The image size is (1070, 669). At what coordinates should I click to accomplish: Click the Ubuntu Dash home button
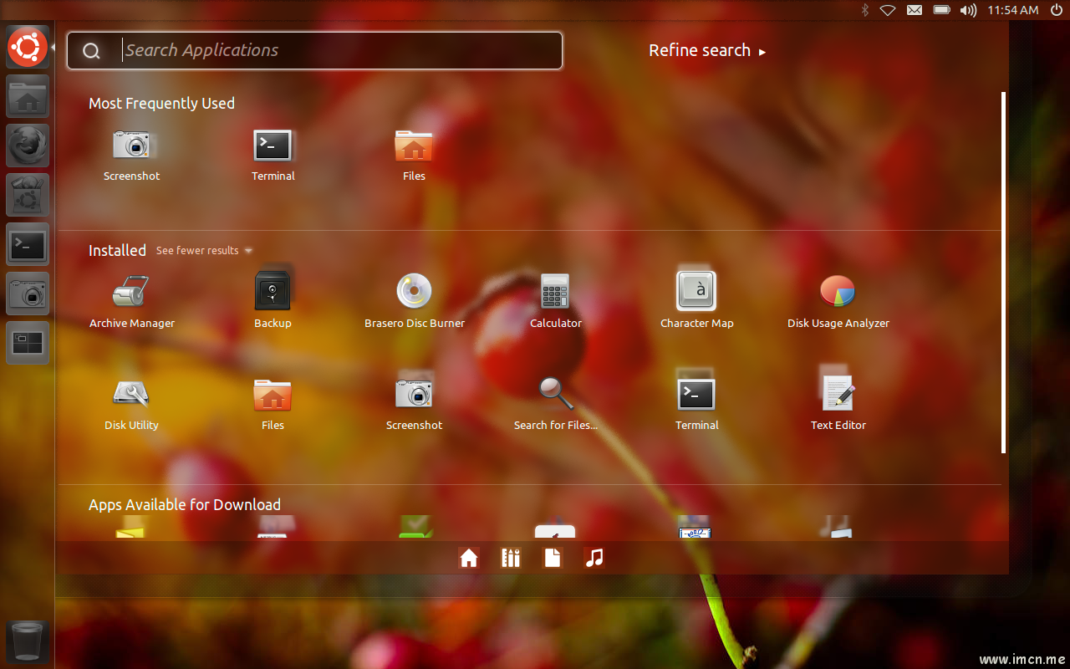pyautogui.click(x=28, y=47)
